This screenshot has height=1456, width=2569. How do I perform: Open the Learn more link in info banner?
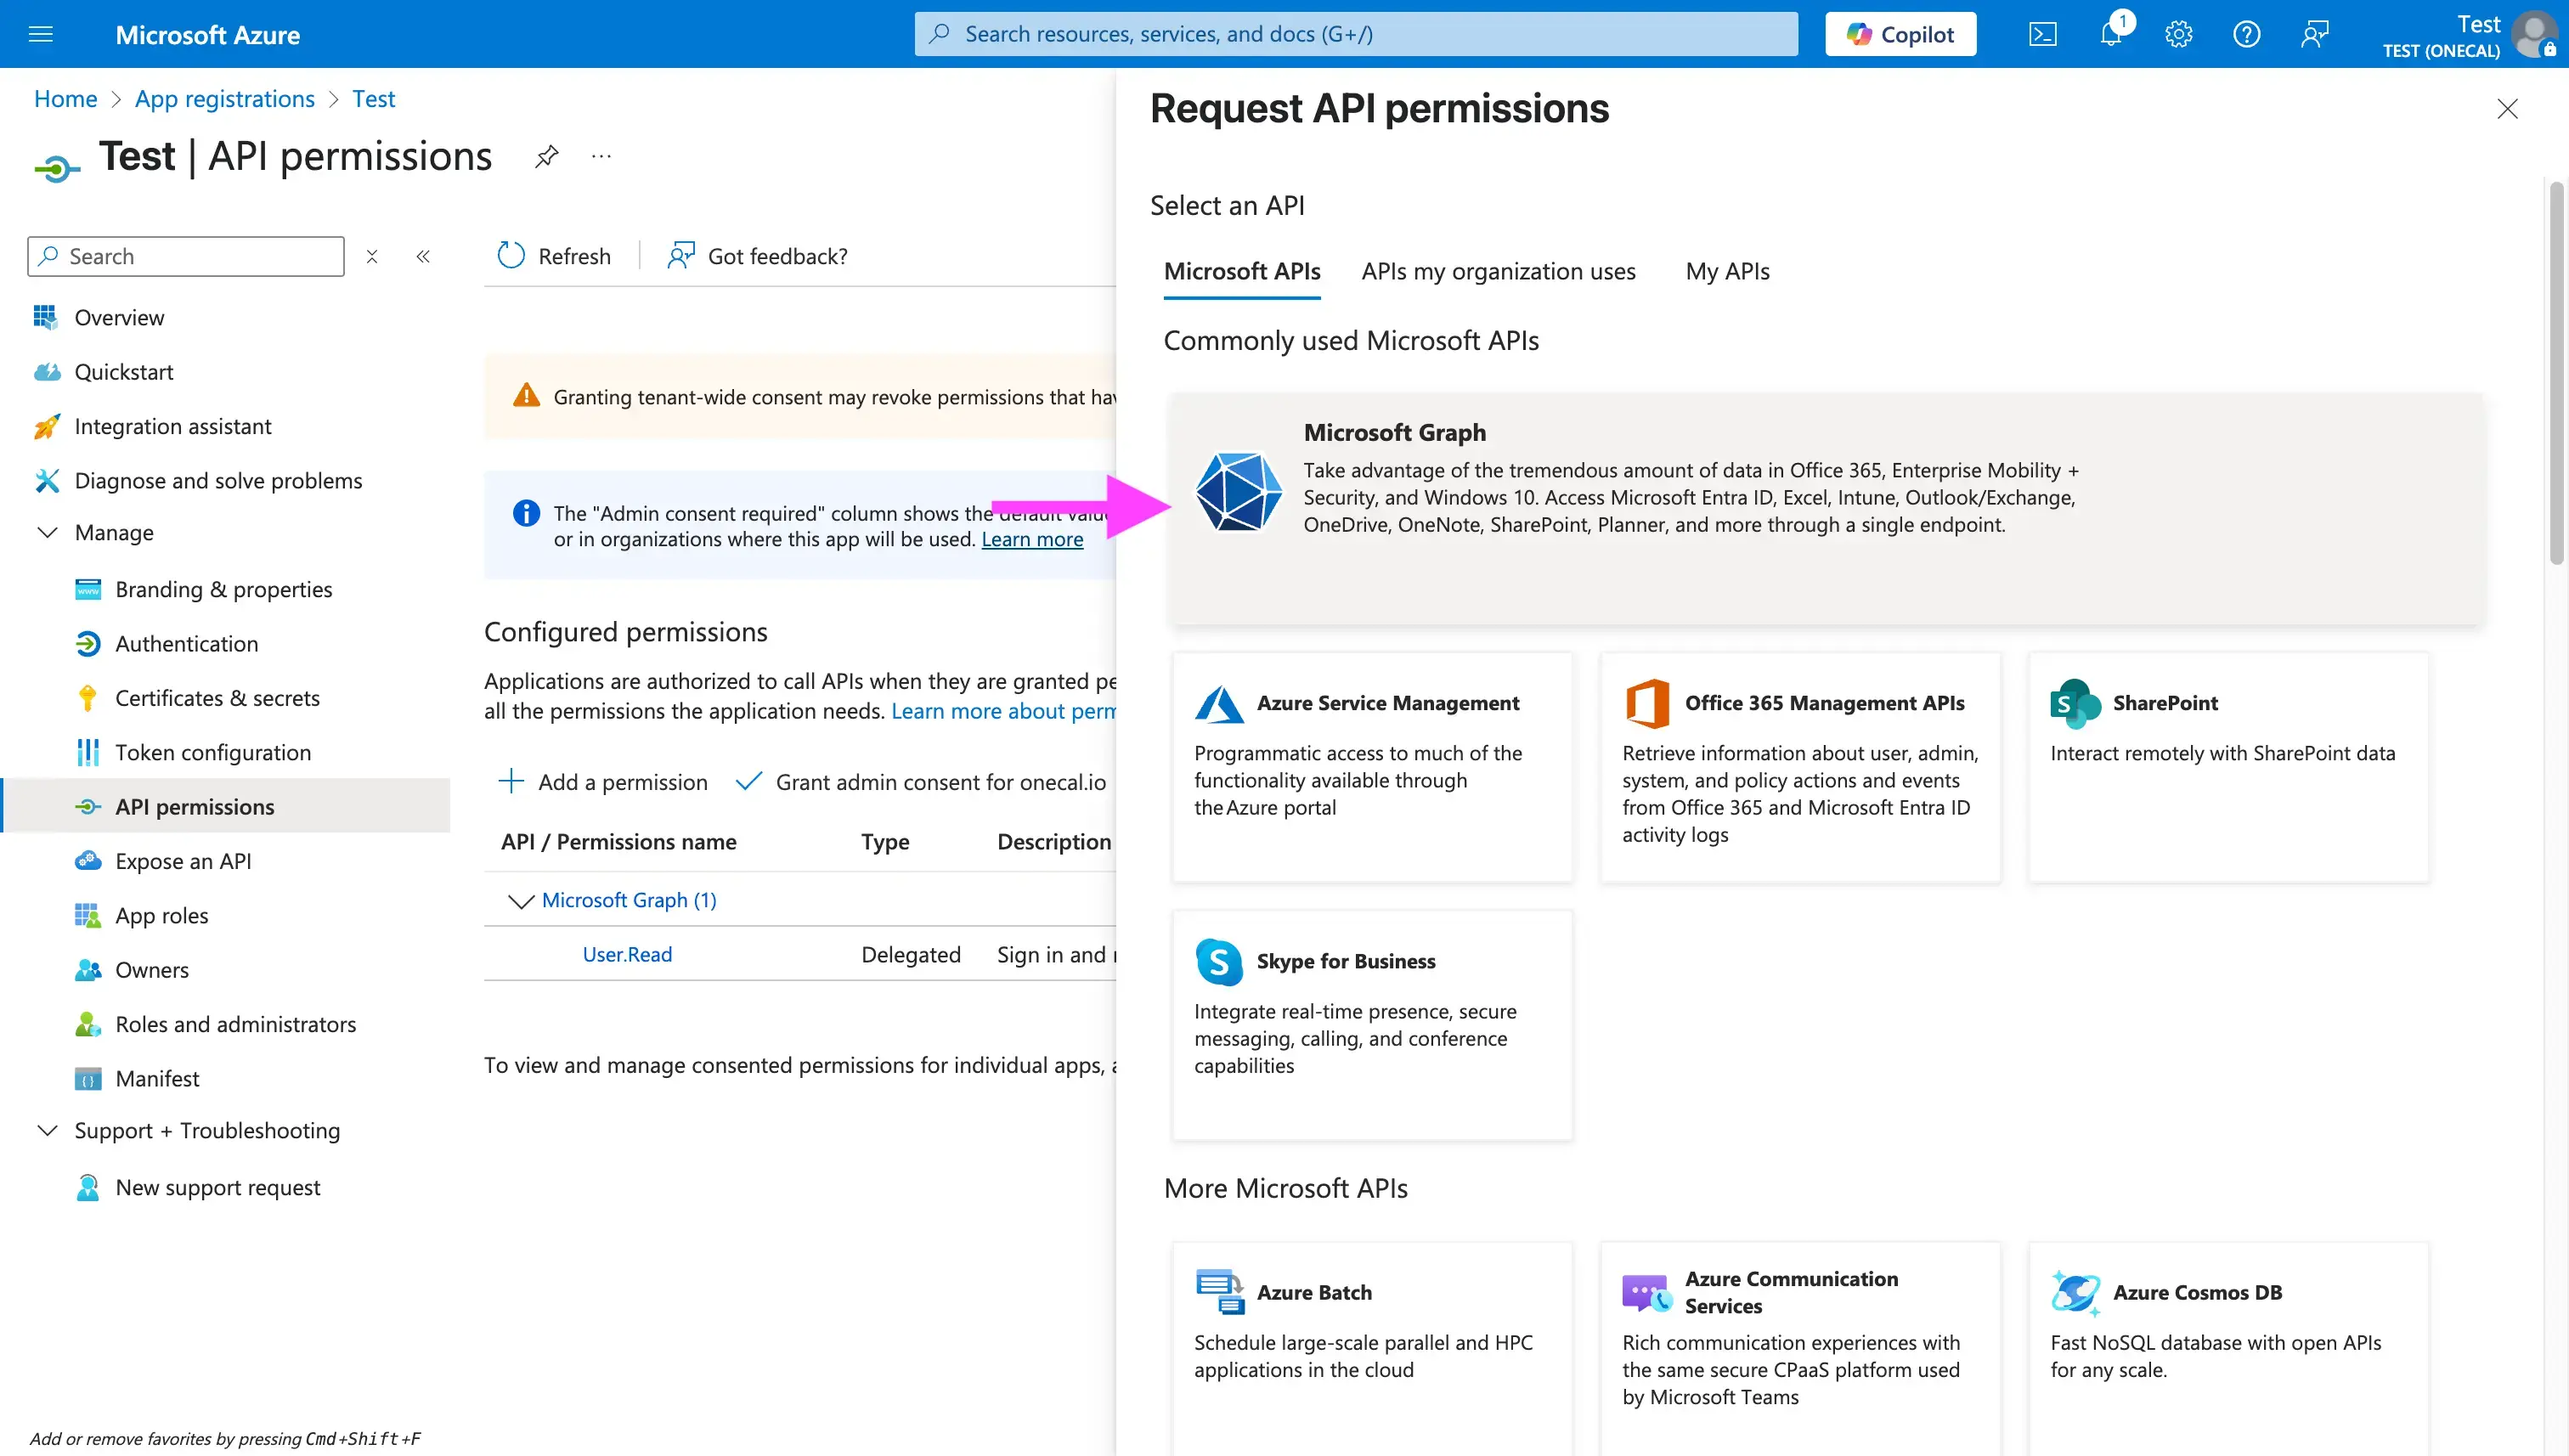point(1032,539)
